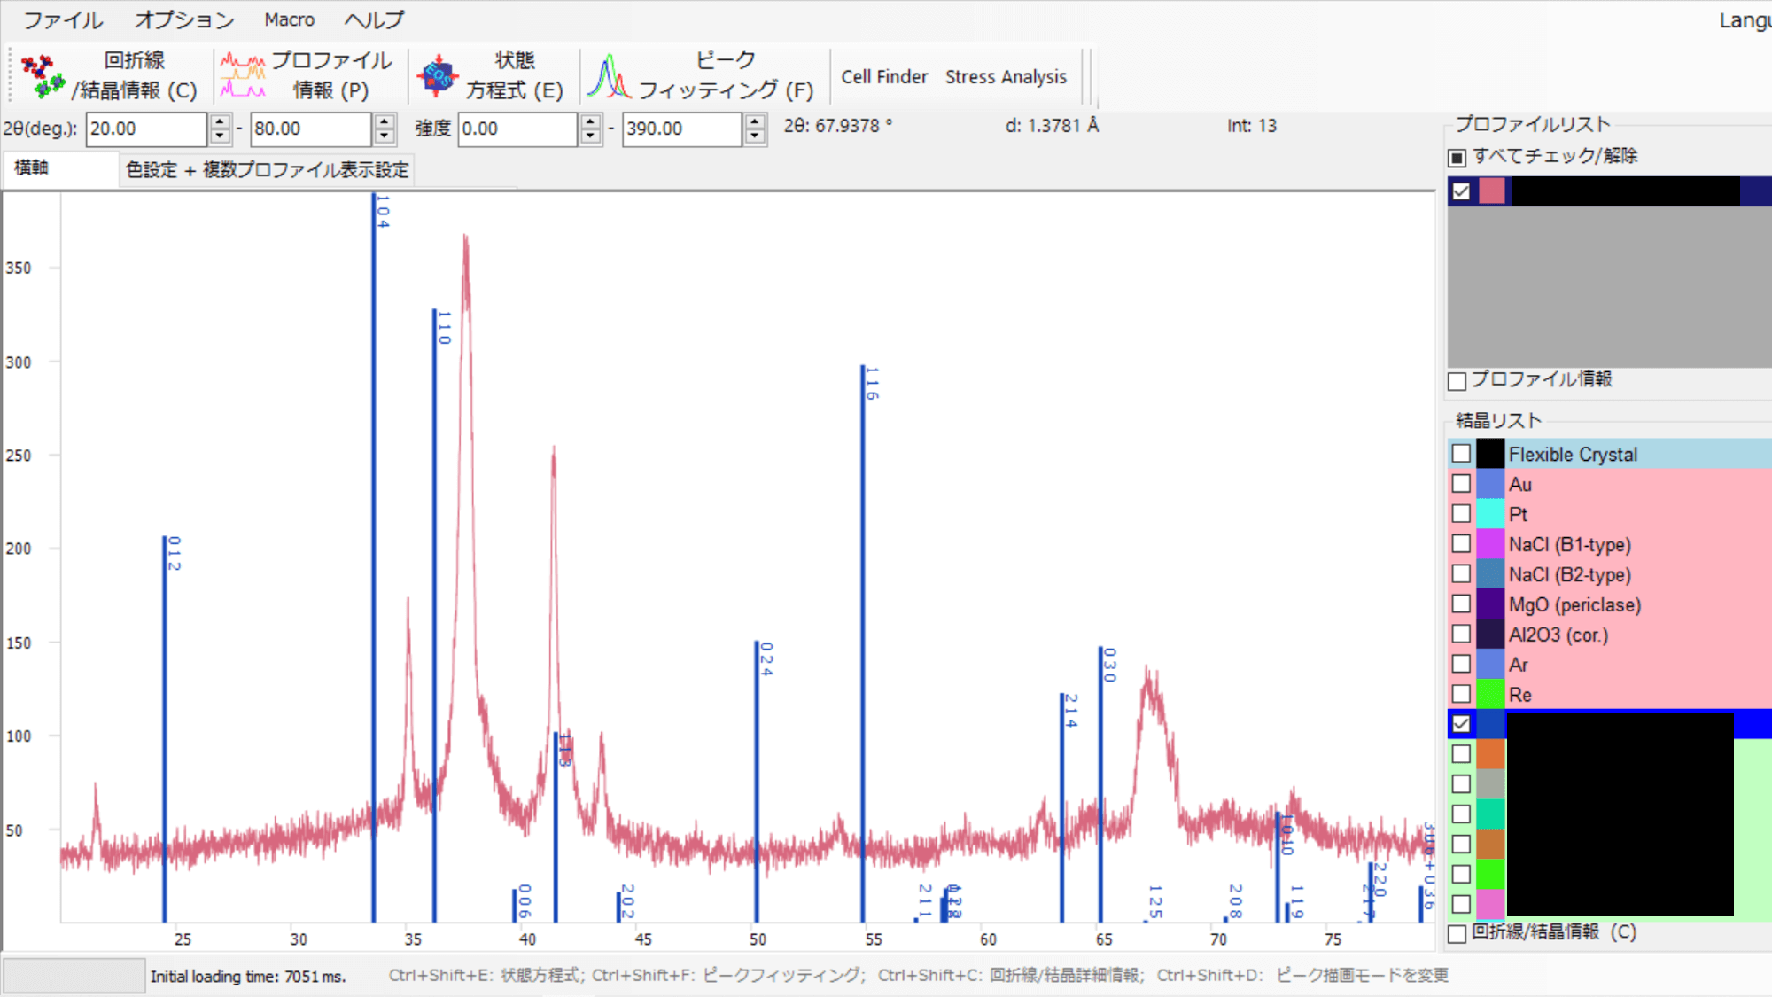
Task: Click the magenta NaCl (B1-type) swatch
Action: 1490,544
